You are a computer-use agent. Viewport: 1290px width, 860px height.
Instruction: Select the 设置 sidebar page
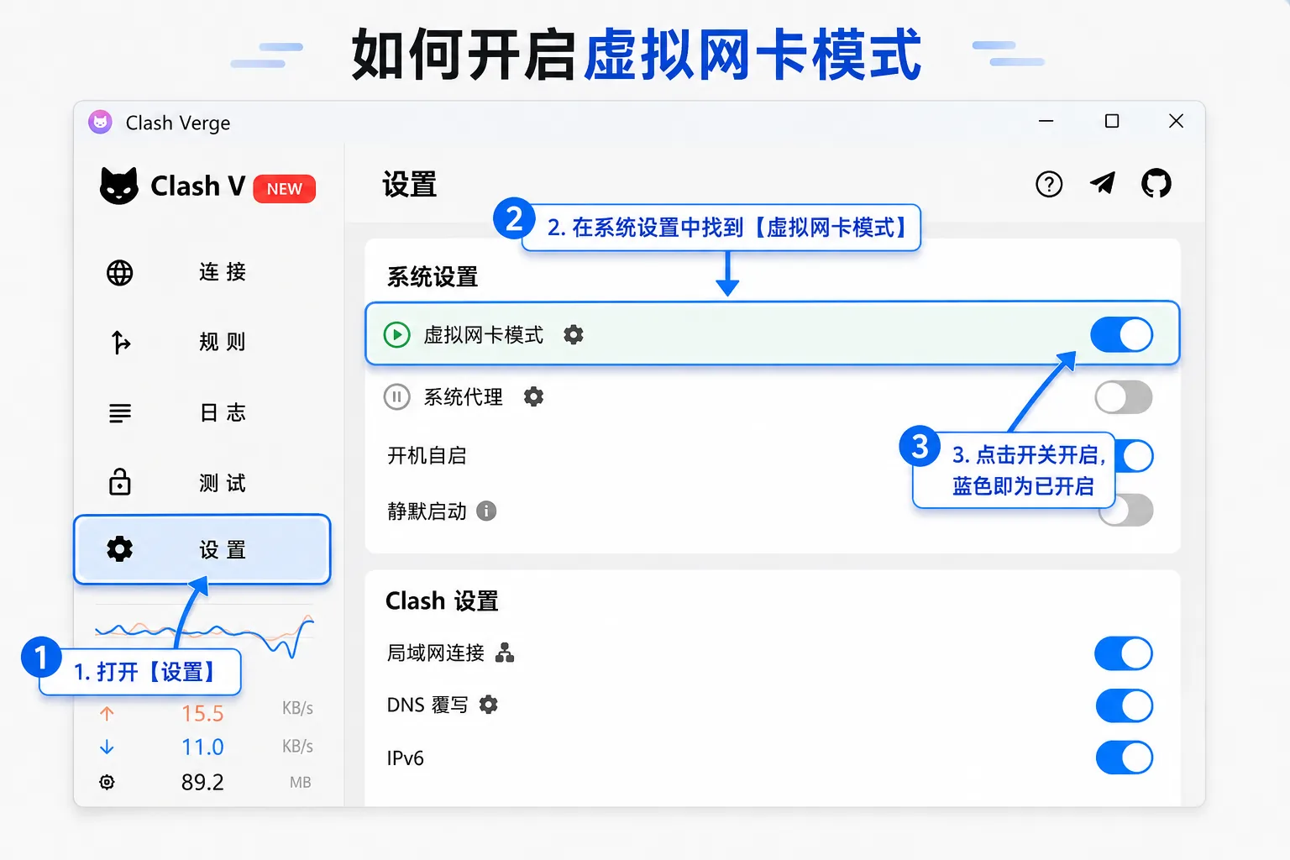click(202, 549)
